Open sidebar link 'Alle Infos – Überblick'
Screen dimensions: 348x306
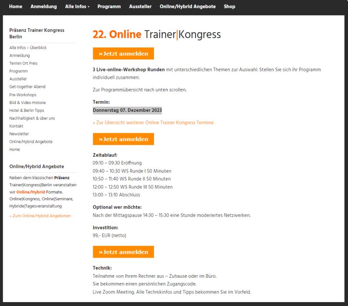(28, 47)
